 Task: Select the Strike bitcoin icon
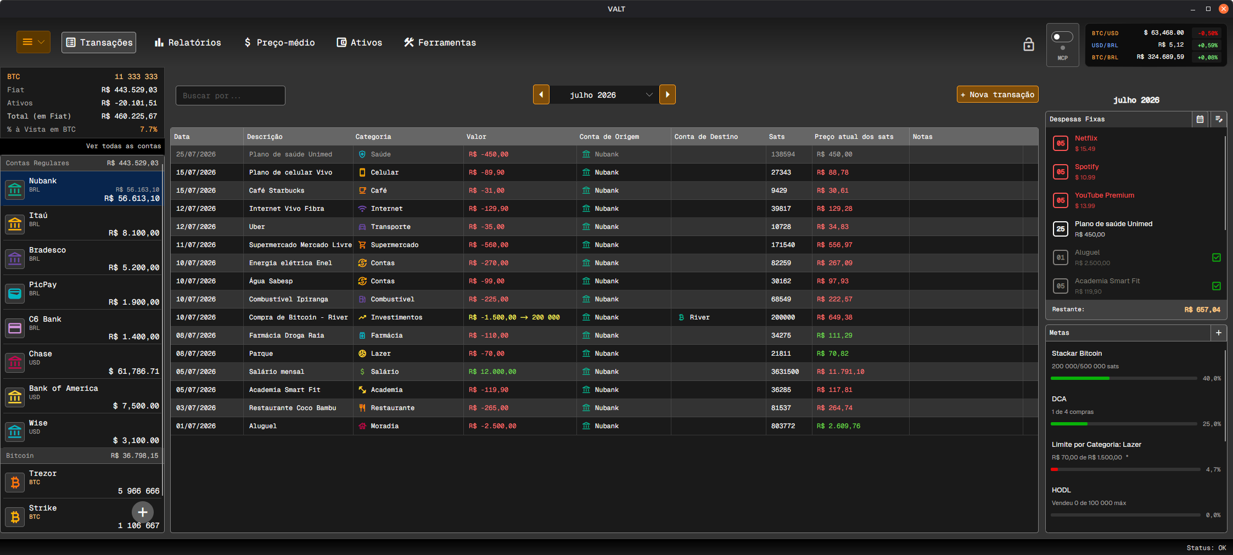click(15, 517)
